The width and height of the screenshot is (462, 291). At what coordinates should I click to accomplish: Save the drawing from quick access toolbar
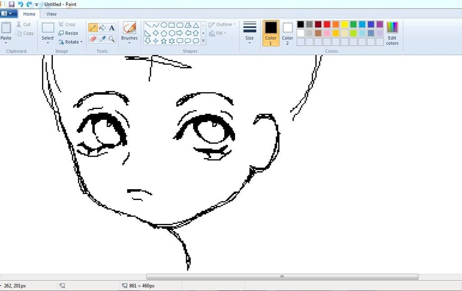point(11,5)
